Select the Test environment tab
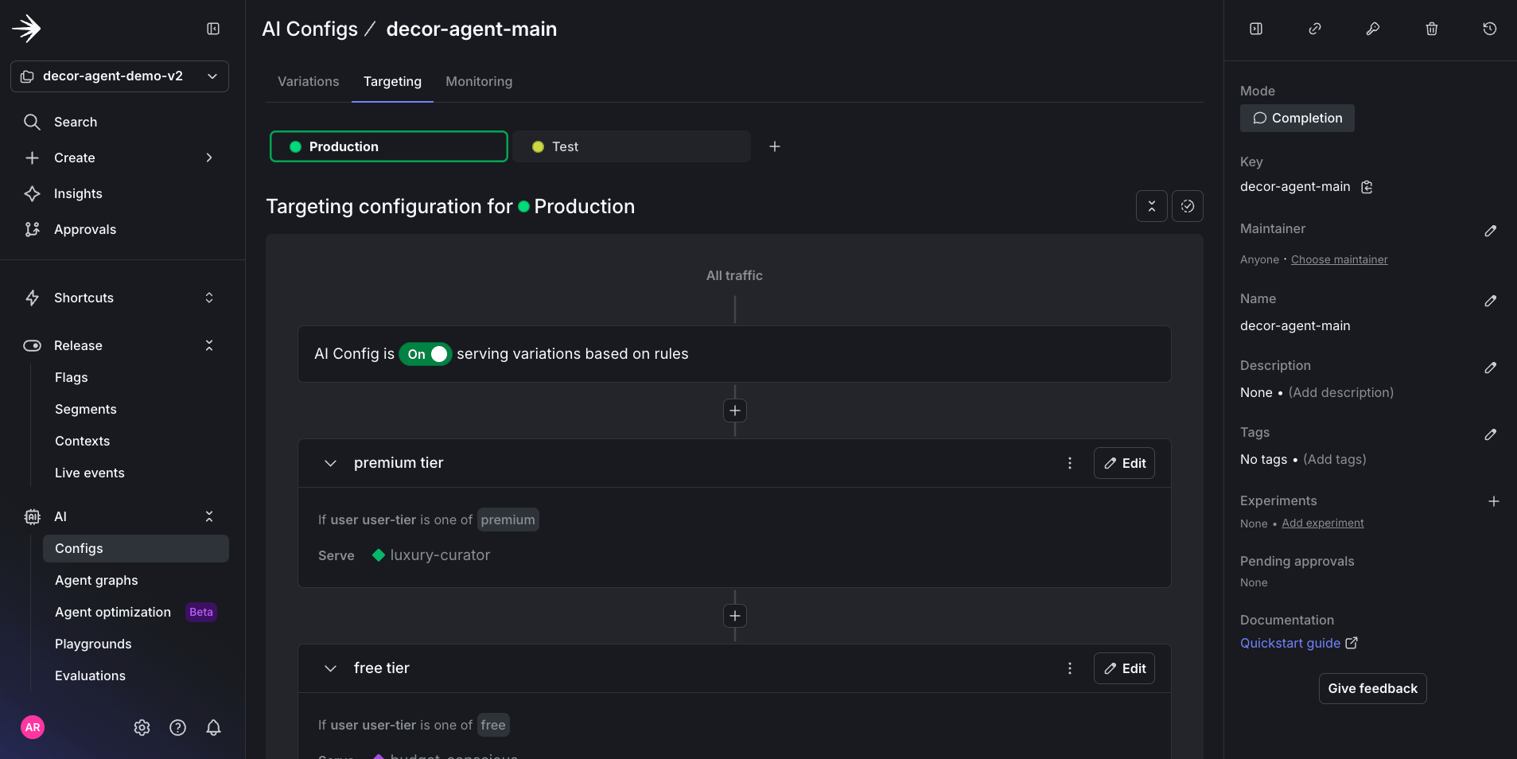Image resolution: width=1517 pixels, height=759 pixels. pos(632,146)
